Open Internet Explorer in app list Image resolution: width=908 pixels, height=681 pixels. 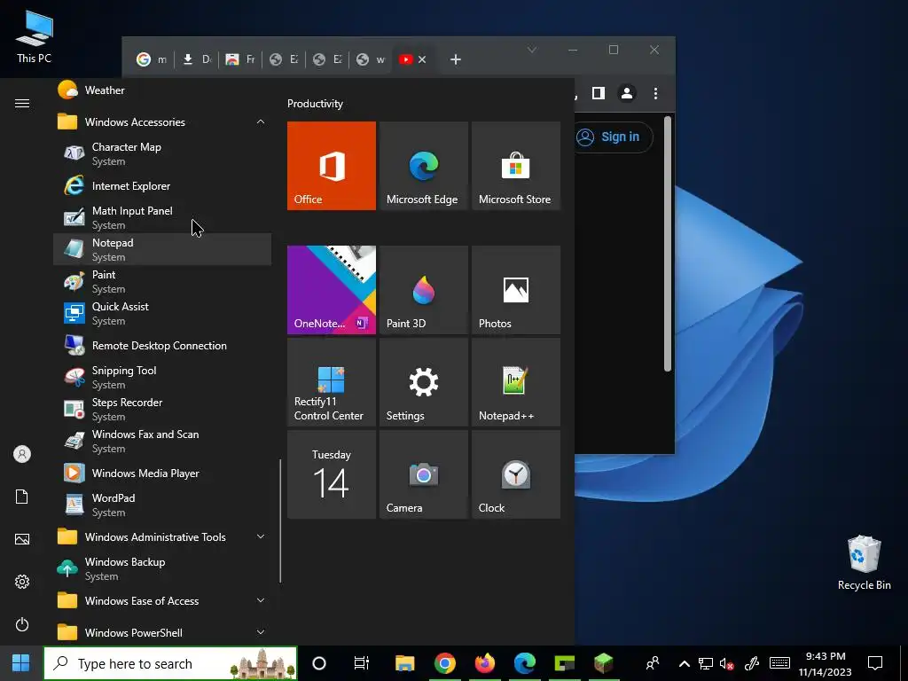[162, 186]
